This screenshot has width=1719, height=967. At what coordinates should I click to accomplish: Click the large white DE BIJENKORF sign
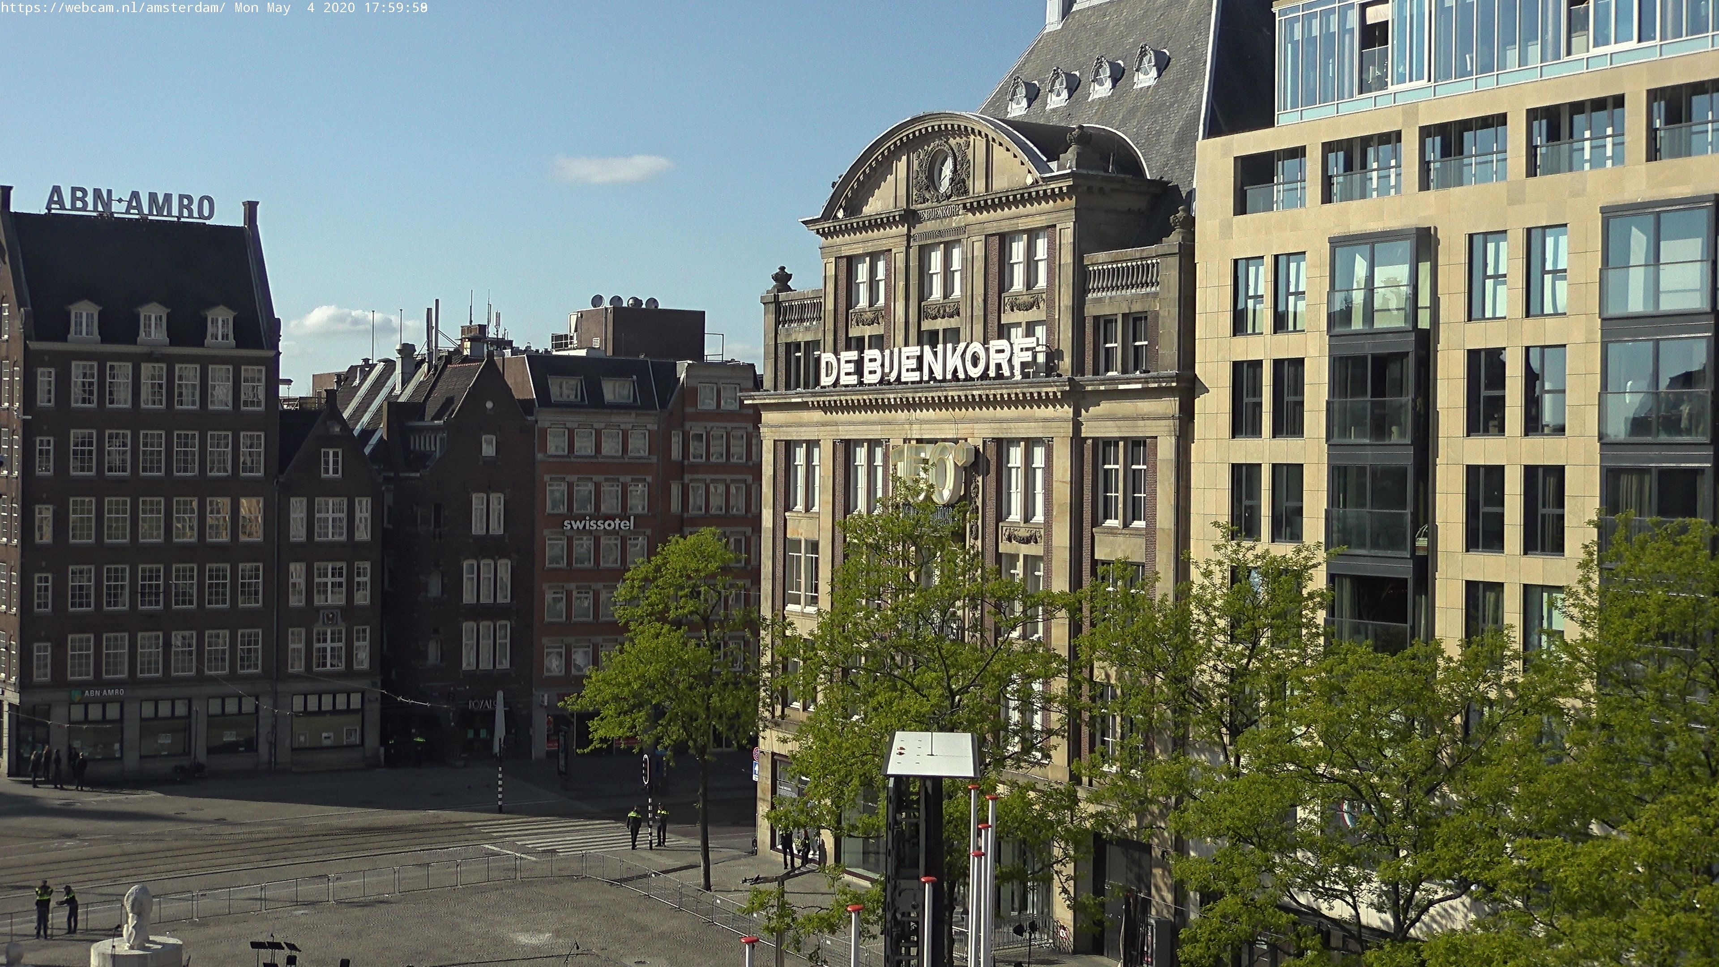click(x=928, y=362)
